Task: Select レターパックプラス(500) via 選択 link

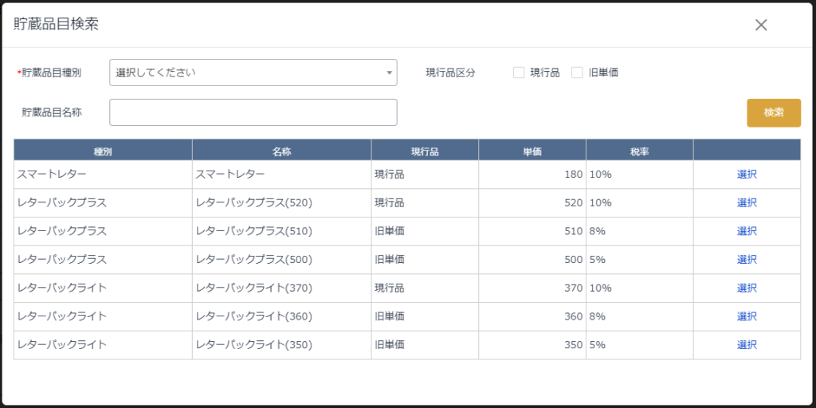Action: 747,260
